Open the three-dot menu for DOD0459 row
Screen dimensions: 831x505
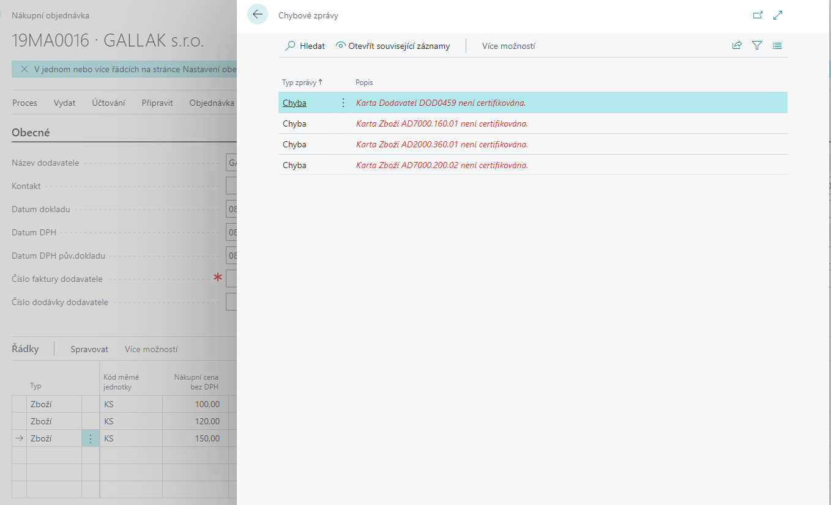point(343,103)
